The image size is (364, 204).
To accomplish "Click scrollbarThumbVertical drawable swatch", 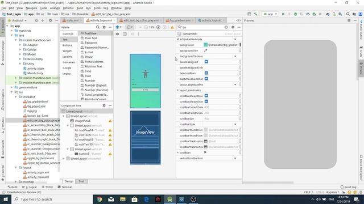I will 206,135.
